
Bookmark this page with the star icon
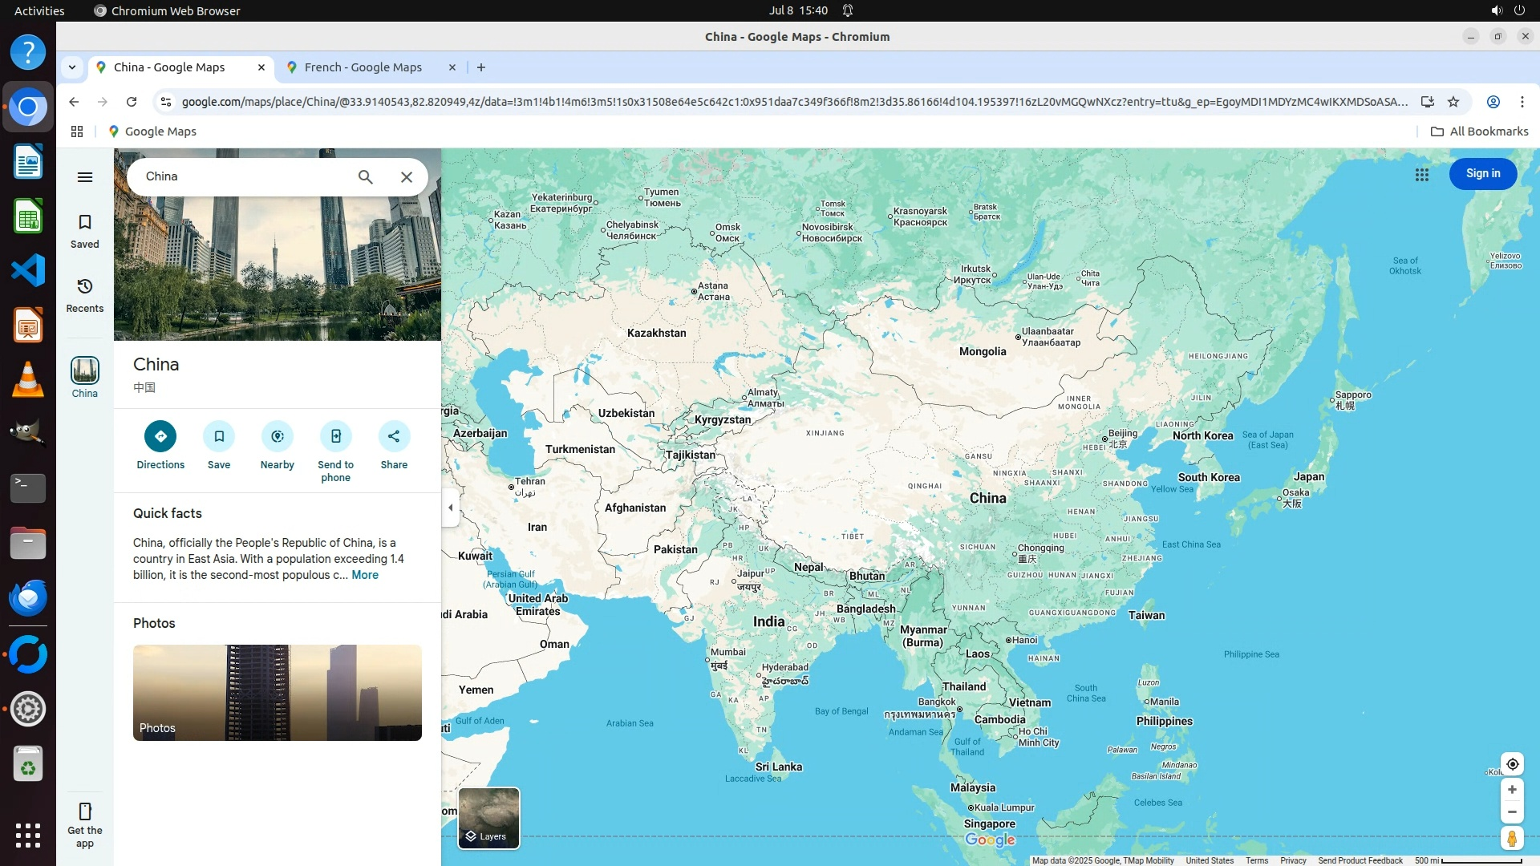click(x=1453, y=102)
